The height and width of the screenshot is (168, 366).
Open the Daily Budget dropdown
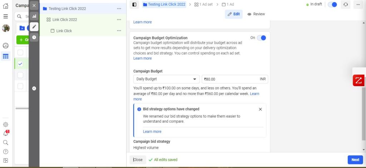point(166,79)
